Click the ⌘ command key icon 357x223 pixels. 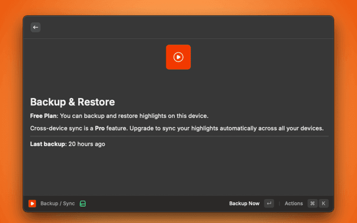point(312,203)
